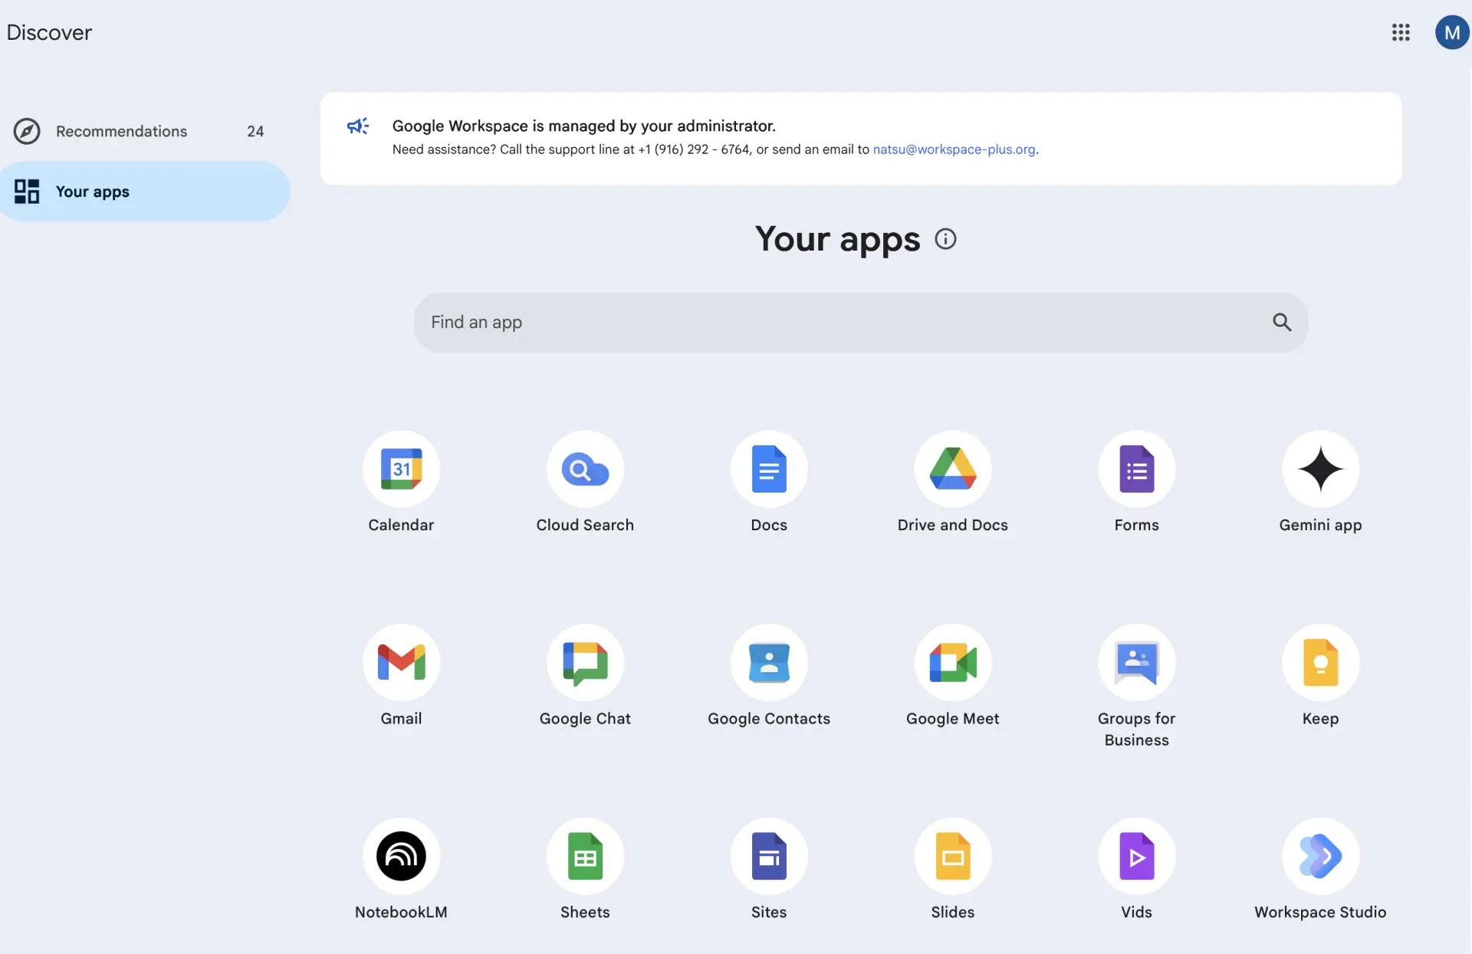Open the Groups for Business icon
1472x954 pixels.
point(1137,663)
